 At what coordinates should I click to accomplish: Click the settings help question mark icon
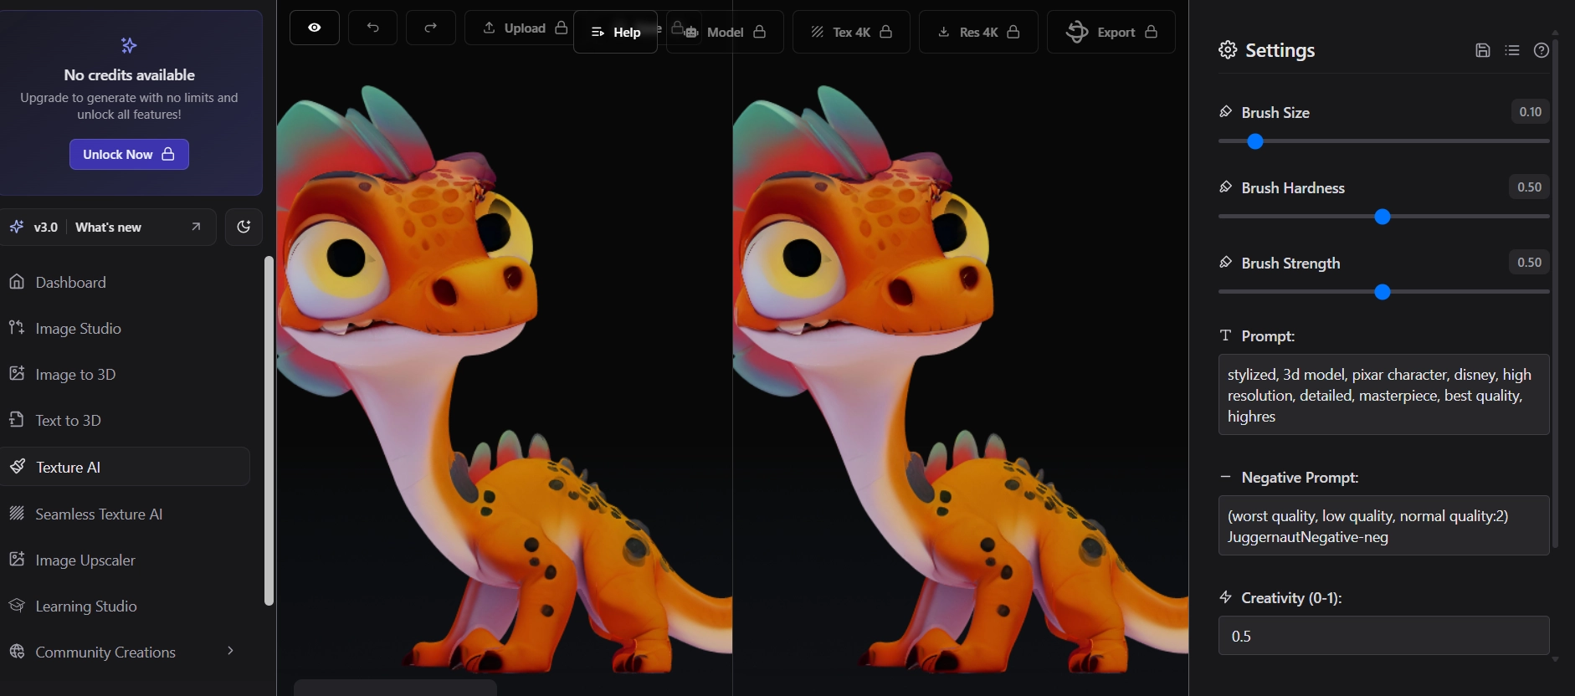(1541, 50)
